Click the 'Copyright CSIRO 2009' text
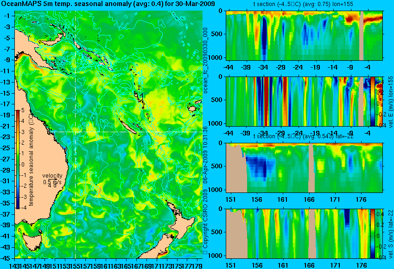This screenshot has height=269, width=394. pos(205,222)
